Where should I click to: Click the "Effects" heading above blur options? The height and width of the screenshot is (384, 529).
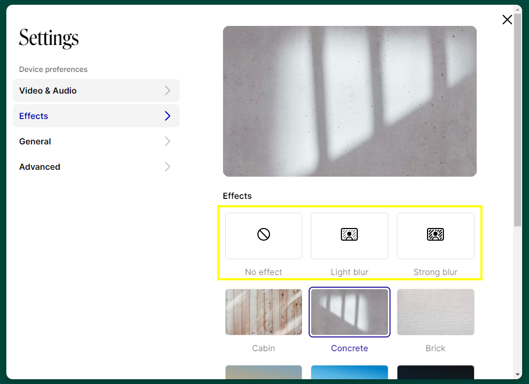click(x=237, y=196)
